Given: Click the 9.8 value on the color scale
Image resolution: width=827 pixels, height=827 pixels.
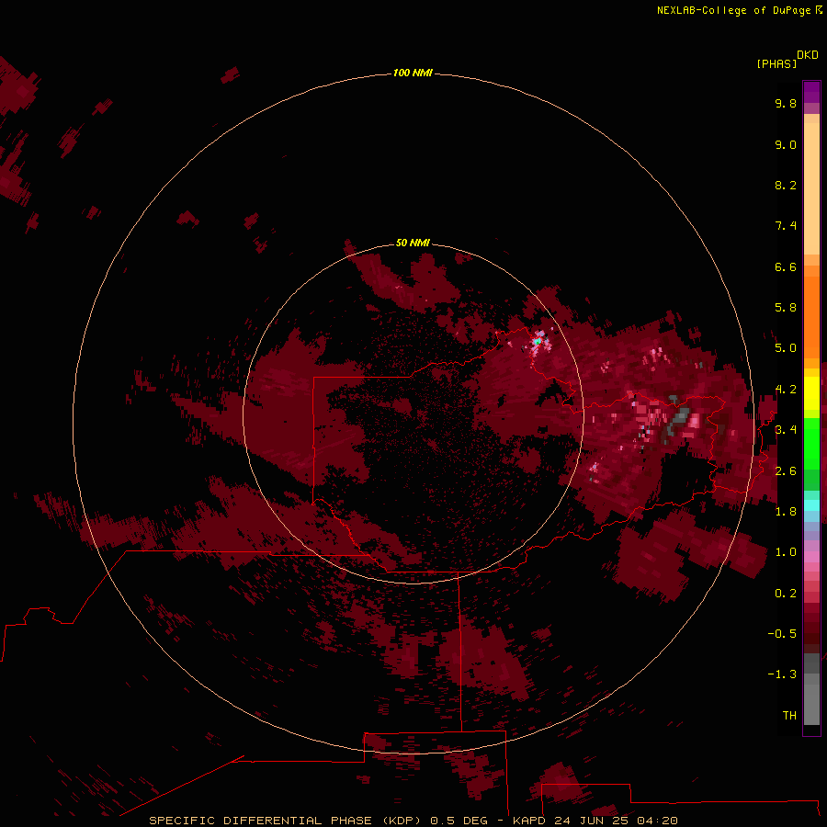Looking at the screenshot, I should (x=786, y=103).
